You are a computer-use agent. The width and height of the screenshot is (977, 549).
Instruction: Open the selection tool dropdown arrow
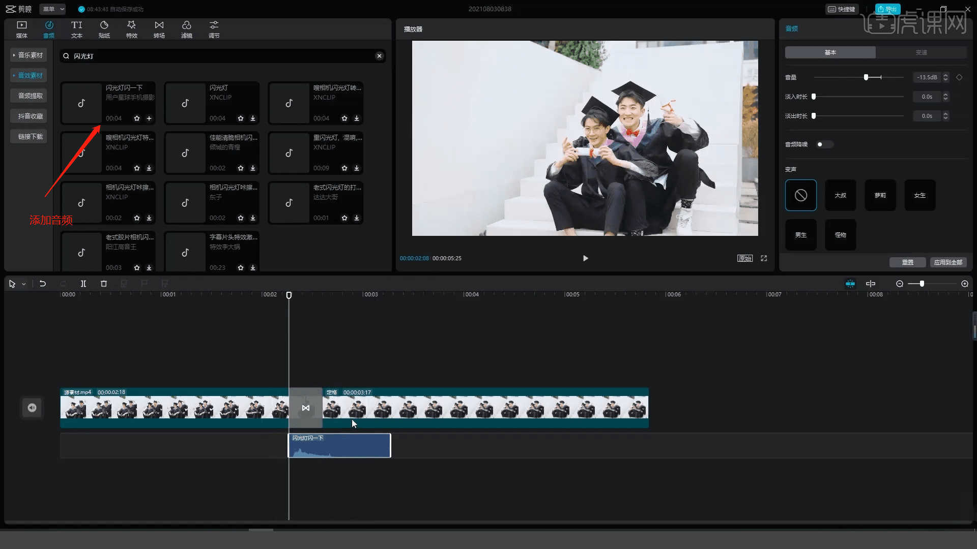[24, 284]
